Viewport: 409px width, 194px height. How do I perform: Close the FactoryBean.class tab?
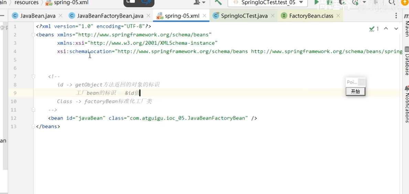(x=338, y=15)
